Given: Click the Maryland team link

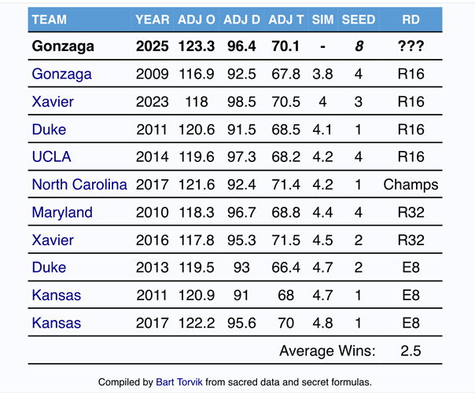Looking at the screenshot, I should (x=62, y=212).
